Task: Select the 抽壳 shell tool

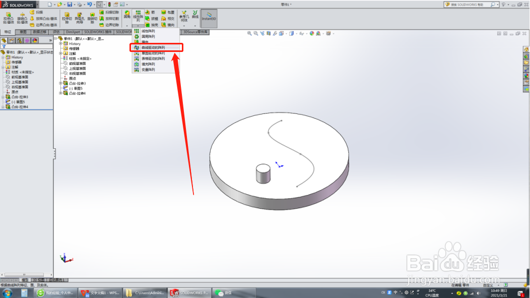Action: (152, 25)
